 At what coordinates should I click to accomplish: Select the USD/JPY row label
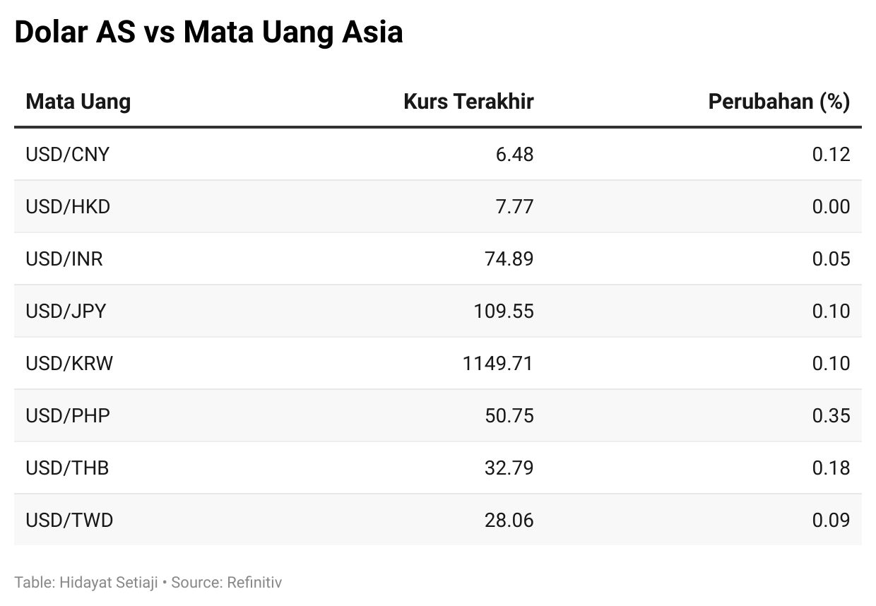(66, 311)
